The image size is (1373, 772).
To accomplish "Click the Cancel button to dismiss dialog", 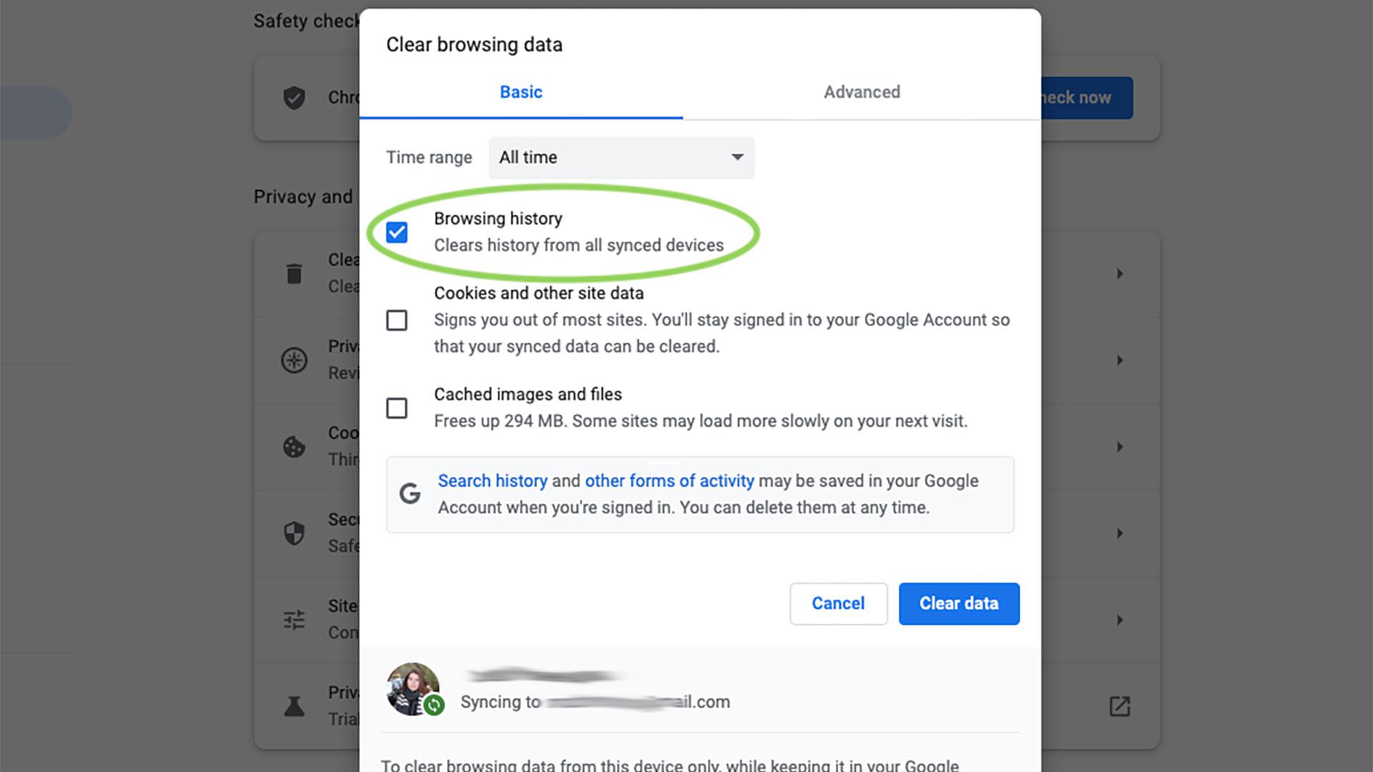I will tap(837, 603).
